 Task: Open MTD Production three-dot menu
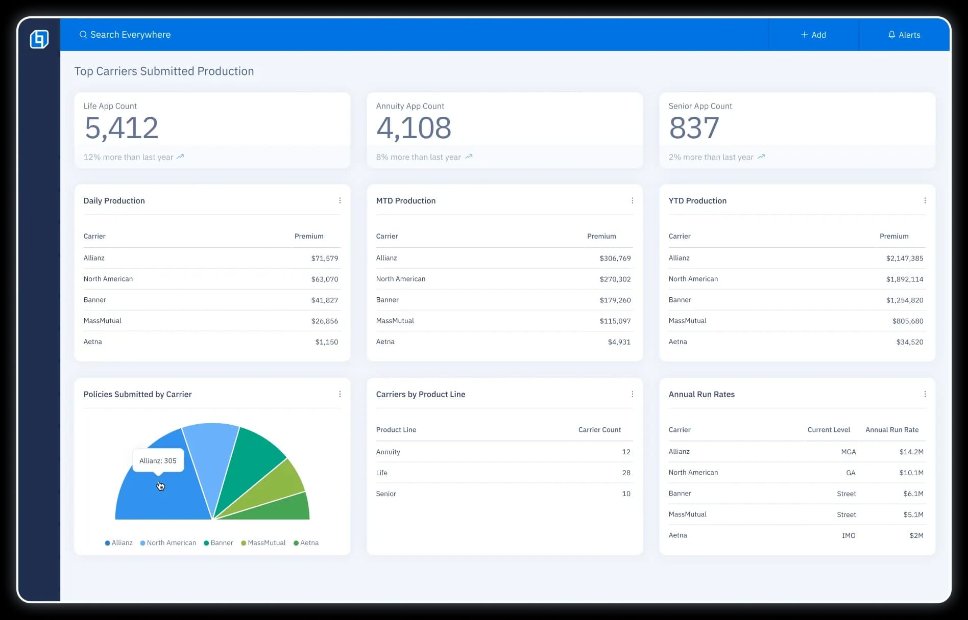coord(632,200)
